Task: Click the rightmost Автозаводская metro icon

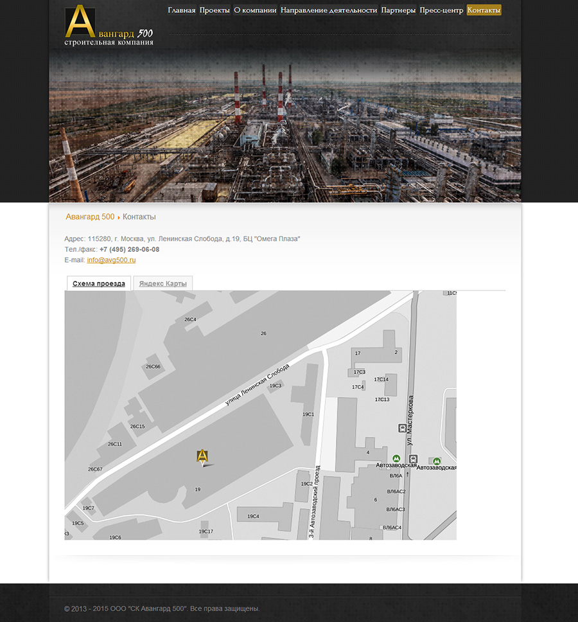Action: 437,460
